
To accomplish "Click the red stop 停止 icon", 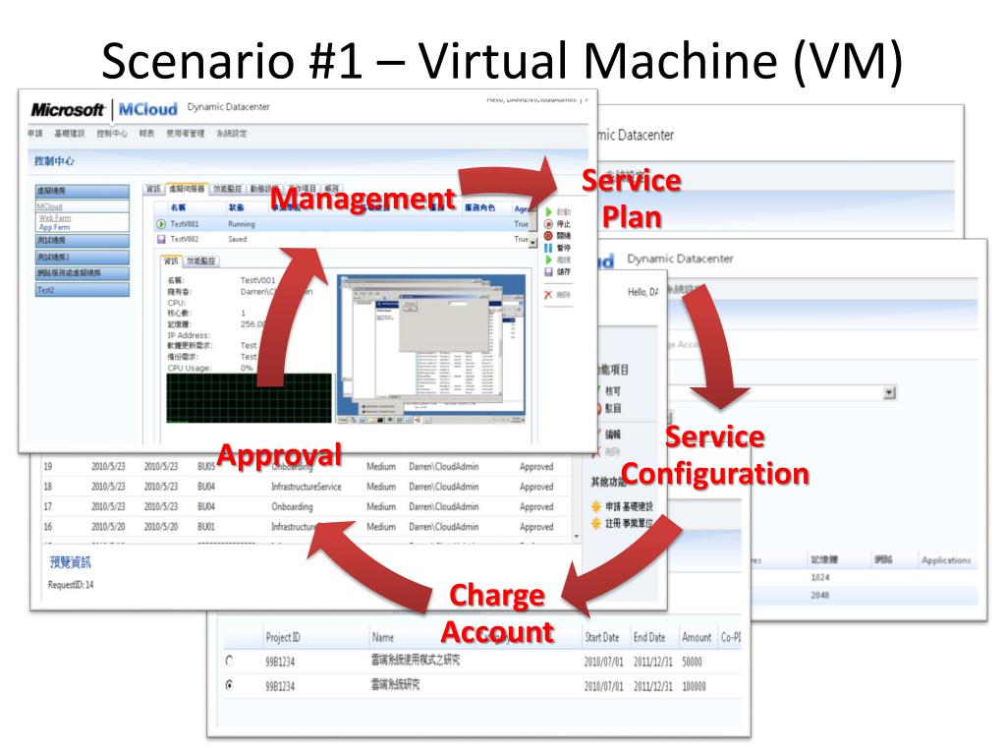I will [x=548, y=224].
